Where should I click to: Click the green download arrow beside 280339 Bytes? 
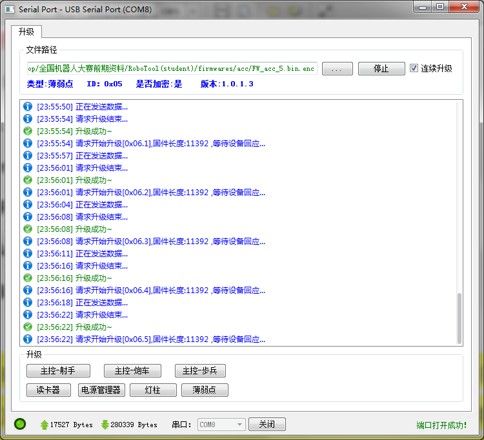(105, 425)
